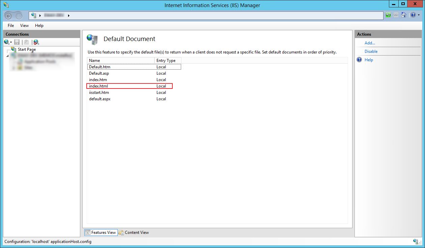Sort by the Entry Type column header

click(168, 61)
